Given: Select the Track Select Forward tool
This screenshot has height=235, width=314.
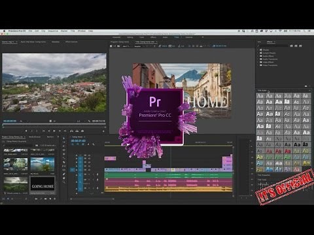Looking at the screenshot, I should 63,142.
